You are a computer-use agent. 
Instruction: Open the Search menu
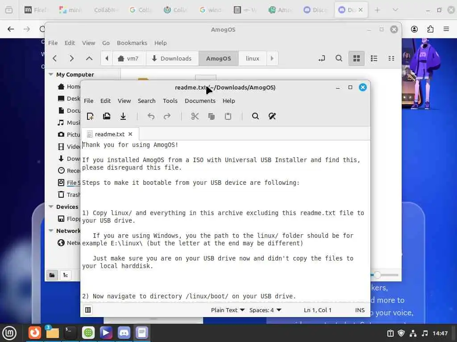(x=146, y=101)
